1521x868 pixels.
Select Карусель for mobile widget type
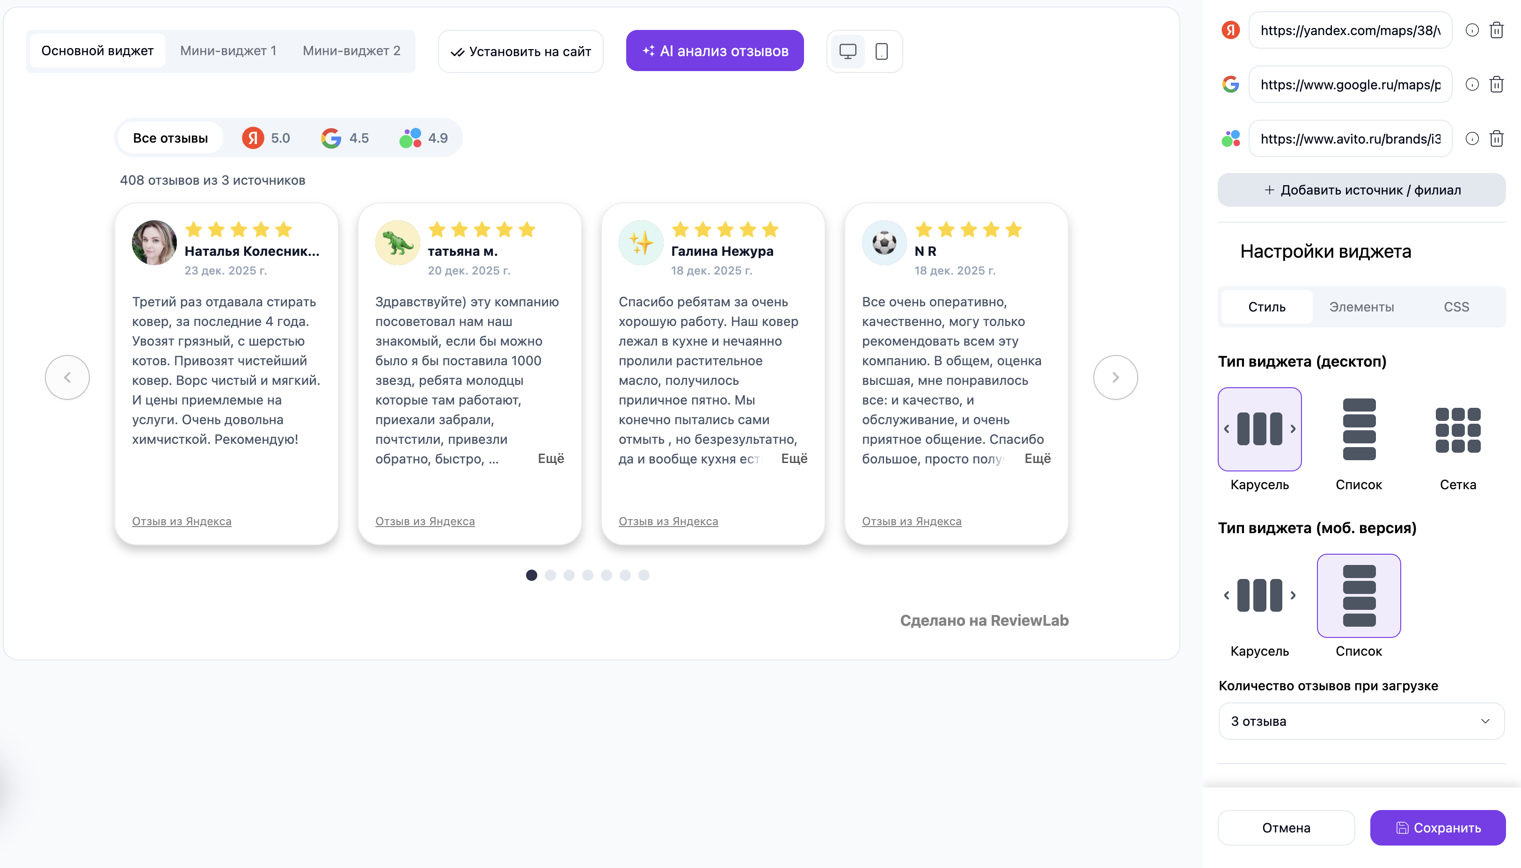1259,595
